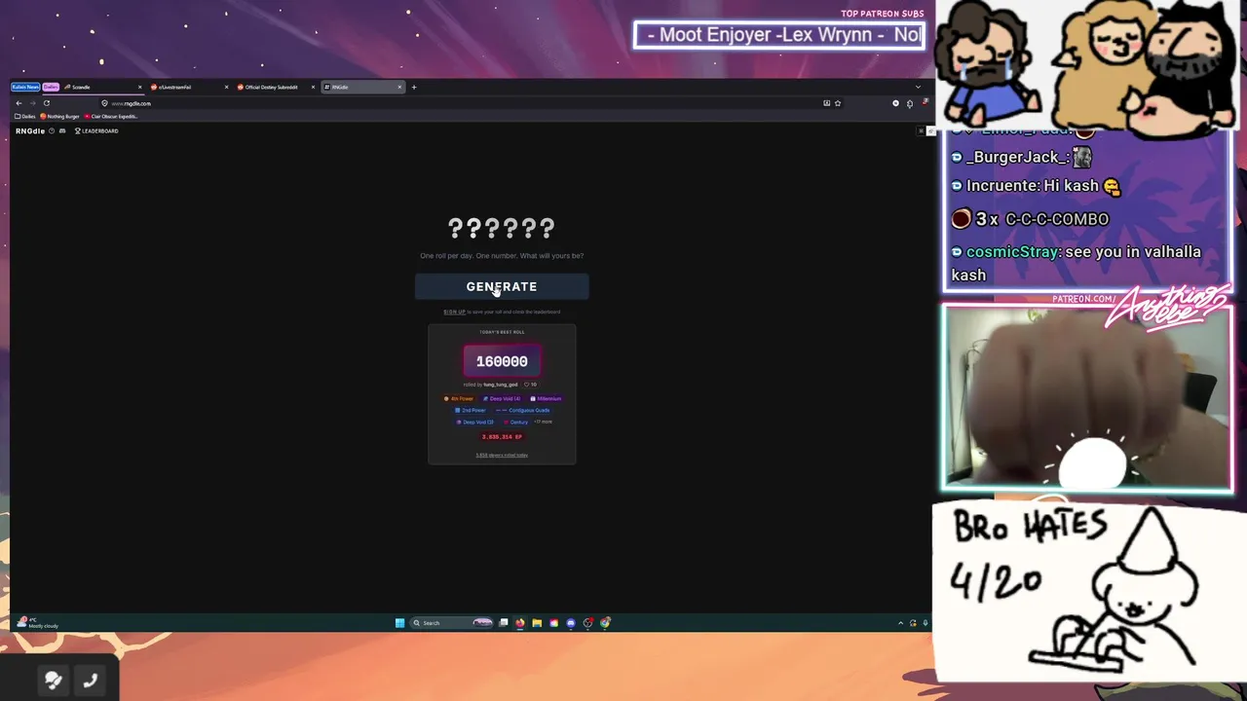Open the LEADERBOARD page

96,130
